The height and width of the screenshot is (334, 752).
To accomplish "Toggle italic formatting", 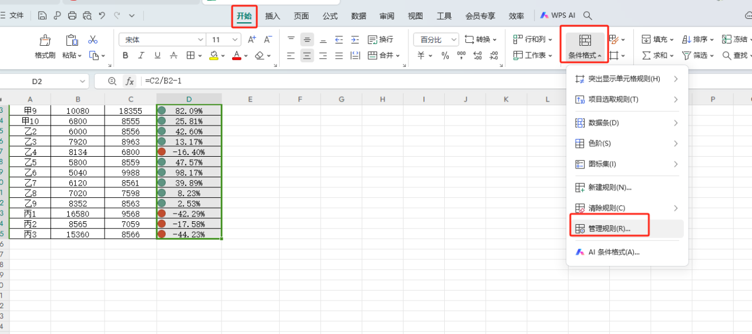I will click(141, 55).
